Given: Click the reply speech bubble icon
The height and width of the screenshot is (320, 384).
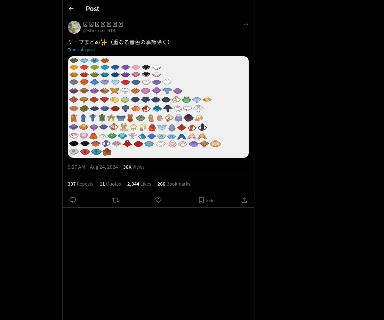Looking at the screenshot, I should pyautogui.click(x=73, y=200).
